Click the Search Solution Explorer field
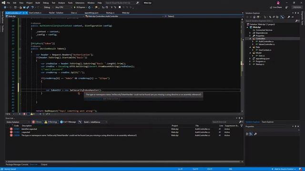Viewport: 305px width, 171px height. click(271, 21)
